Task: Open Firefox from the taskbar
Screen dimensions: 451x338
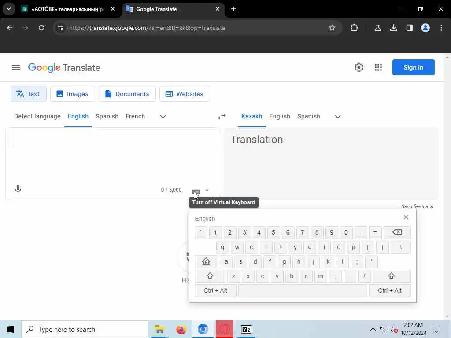Action: (181, 329)
